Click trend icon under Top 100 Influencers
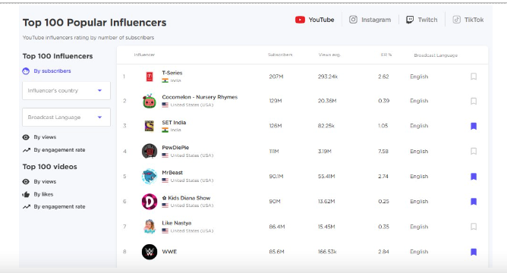 pos(27,150)
